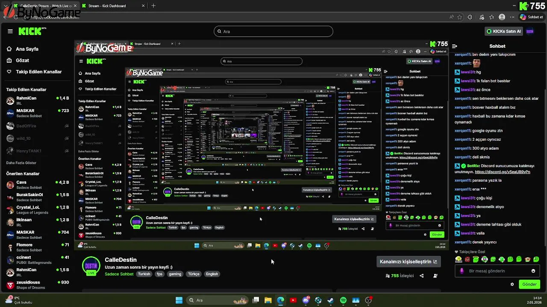Open the Cavs recommended channel
Screen dimensions: 547x307
(38, 185)
